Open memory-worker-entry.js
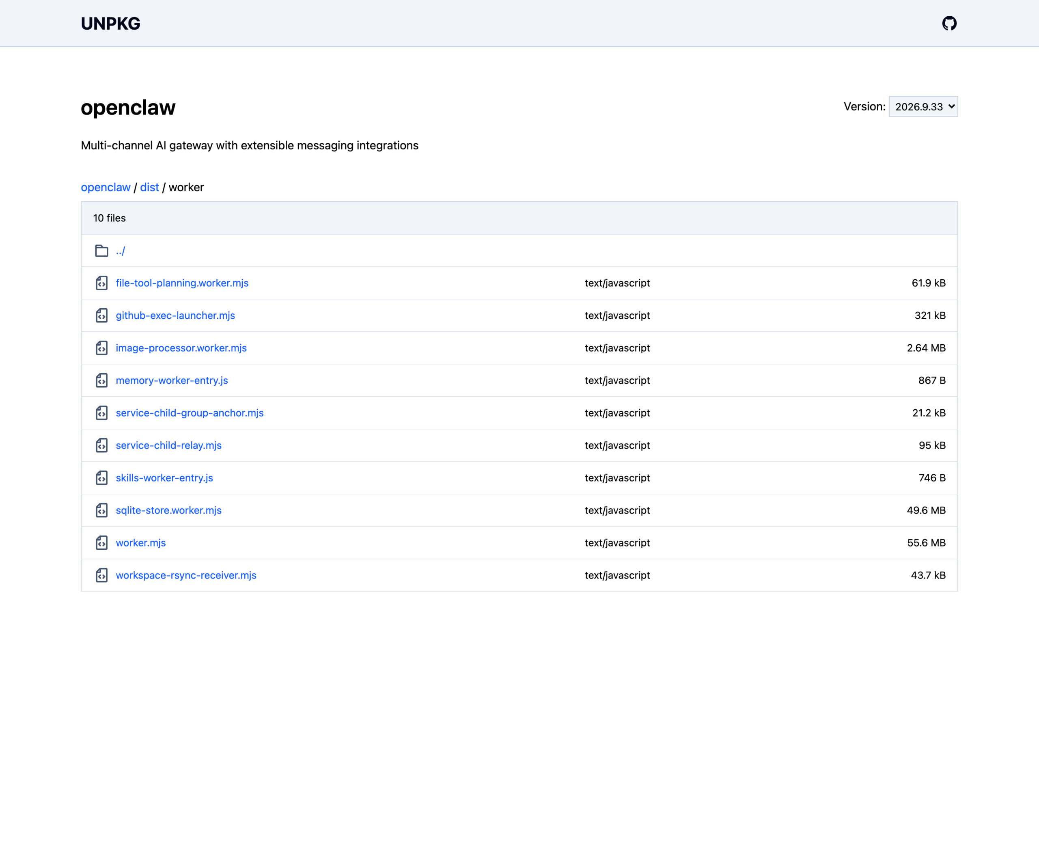The image size is (1039, 866). (x=172, y=380)
